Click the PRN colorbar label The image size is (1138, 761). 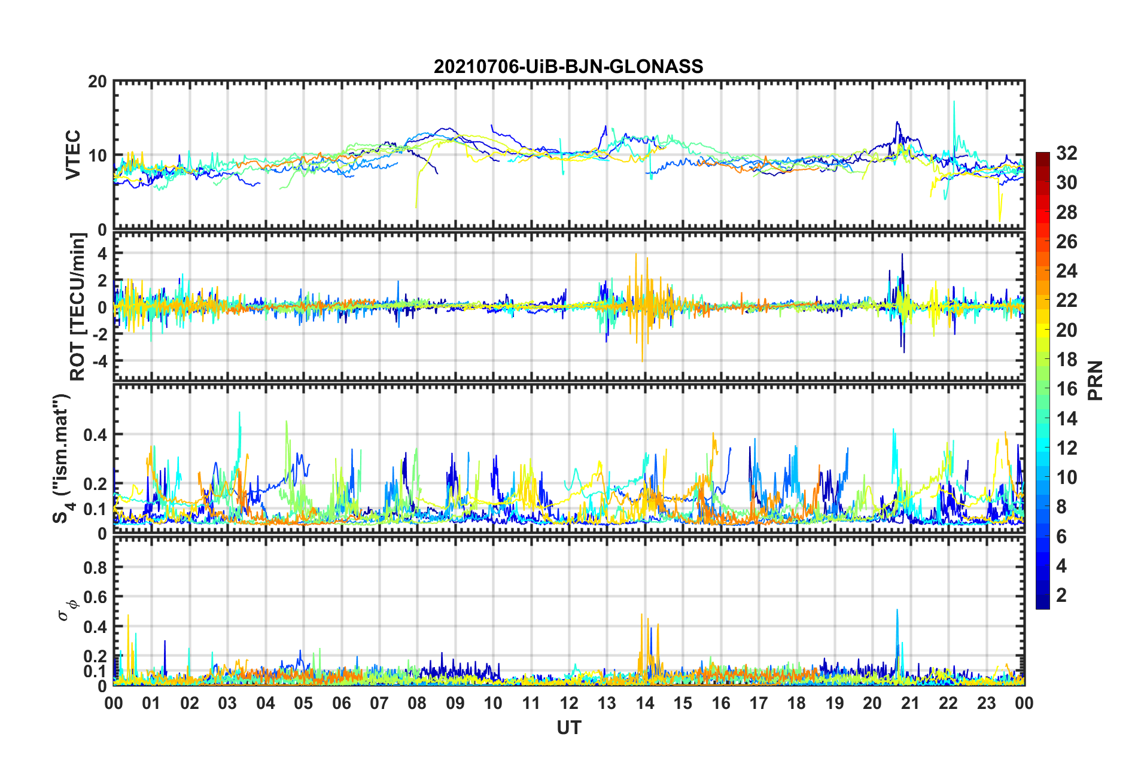(1095, 380)
